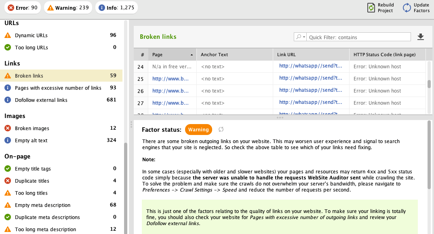Select Duplicate titles factor
The image size is (434, 234).
[x=32, y=181]
